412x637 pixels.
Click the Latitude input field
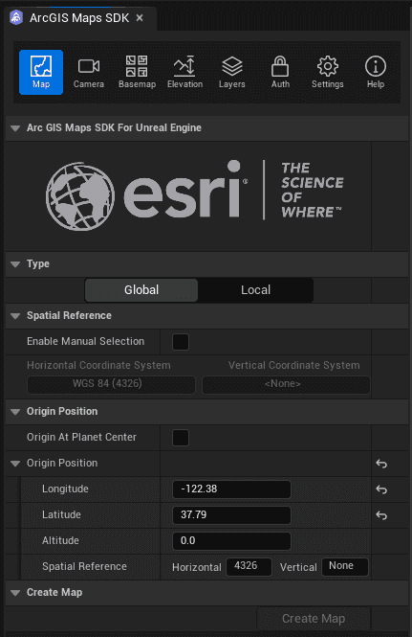(x=231, y=515)
